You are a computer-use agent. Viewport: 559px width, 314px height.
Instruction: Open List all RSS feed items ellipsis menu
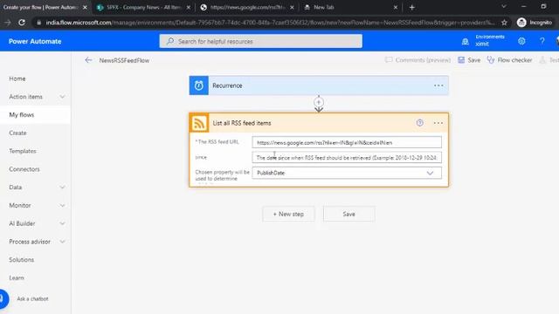[438, 123]
